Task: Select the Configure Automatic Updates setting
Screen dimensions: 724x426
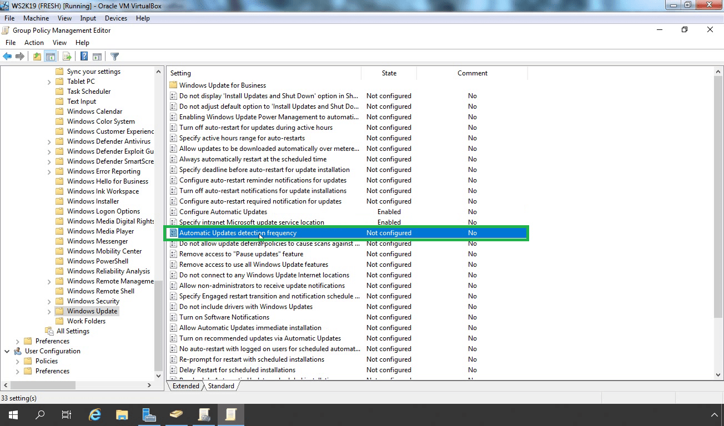Action: pyautogui.click(x=223, y=212)
